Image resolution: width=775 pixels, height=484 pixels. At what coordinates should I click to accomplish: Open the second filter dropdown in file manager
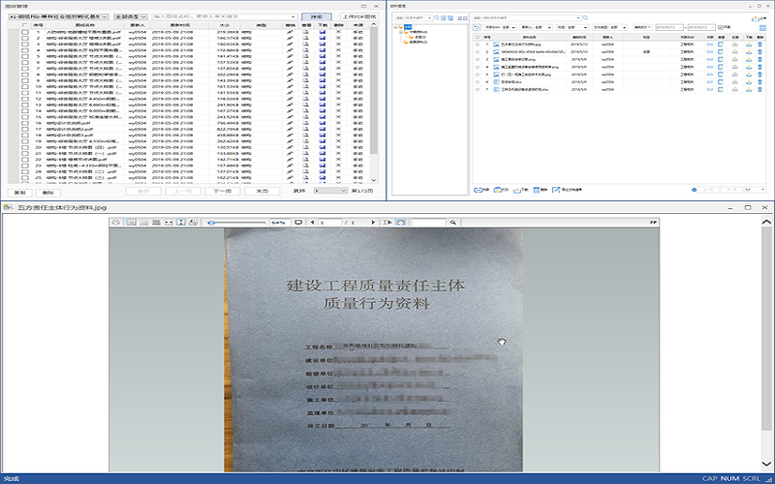pyautogui.click(x=537, y=28)
